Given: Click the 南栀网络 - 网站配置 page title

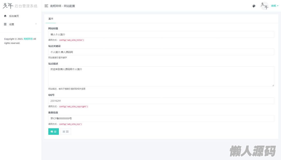Looking at the screenshot, I should 63,6.
